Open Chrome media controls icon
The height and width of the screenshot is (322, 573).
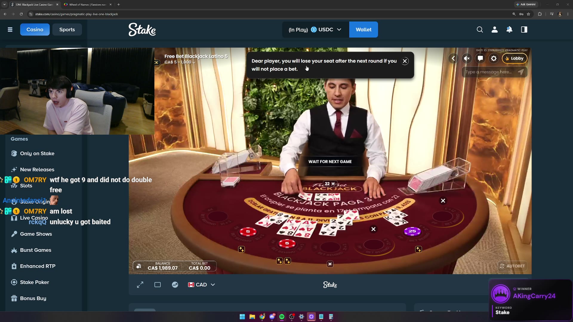(x=552, y=14)
